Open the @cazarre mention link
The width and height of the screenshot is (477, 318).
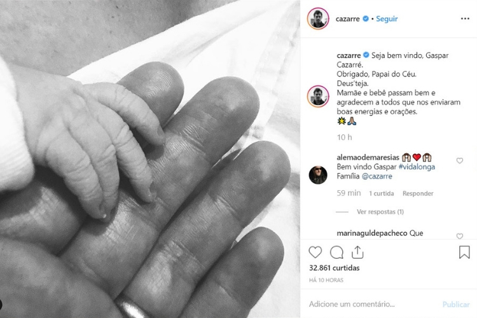point(377,176)
